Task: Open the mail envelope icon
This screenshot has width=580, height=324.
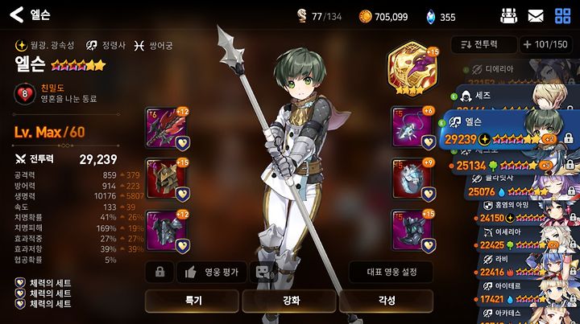Action: click(535, 16)
